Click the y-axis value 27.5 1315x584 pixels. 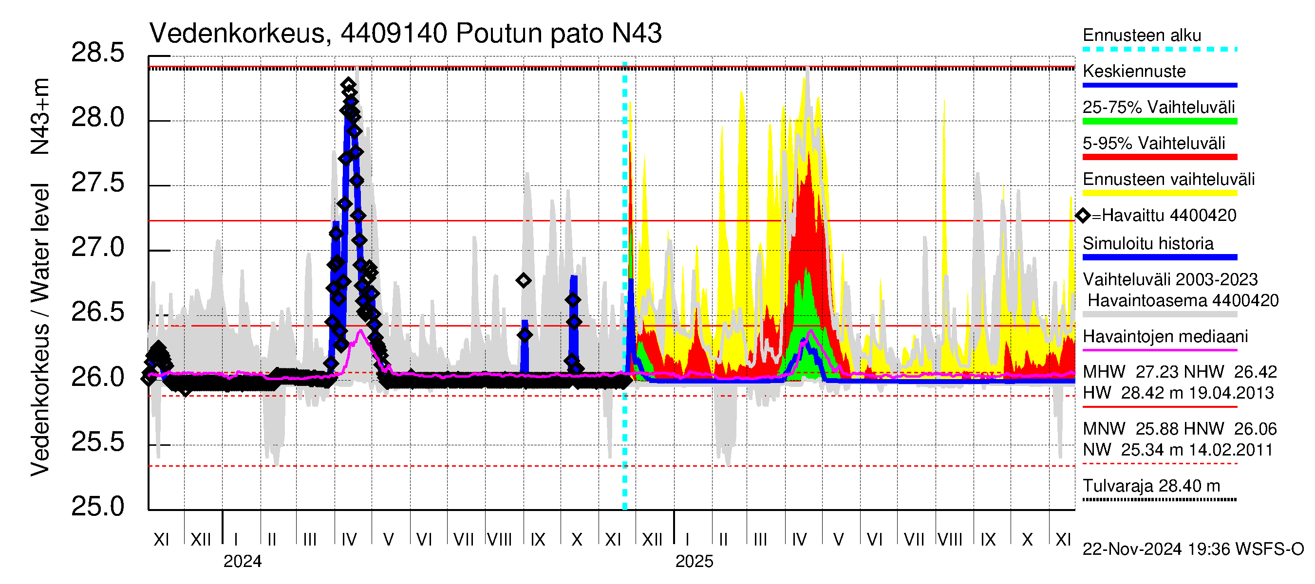point(97,182)
